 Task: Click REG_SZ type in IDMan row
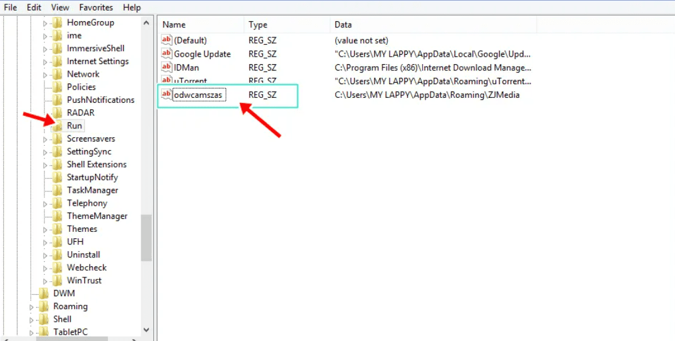(x=263, y=67)
